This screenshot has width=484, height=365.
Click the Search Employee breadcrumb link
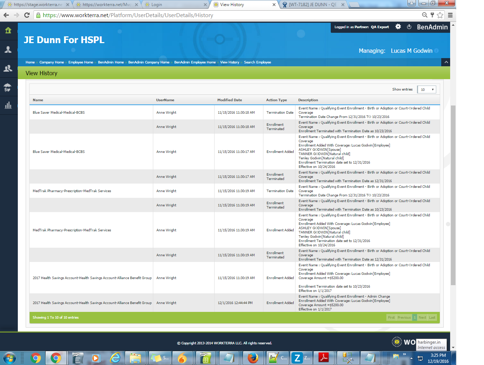tap(257, 62)
